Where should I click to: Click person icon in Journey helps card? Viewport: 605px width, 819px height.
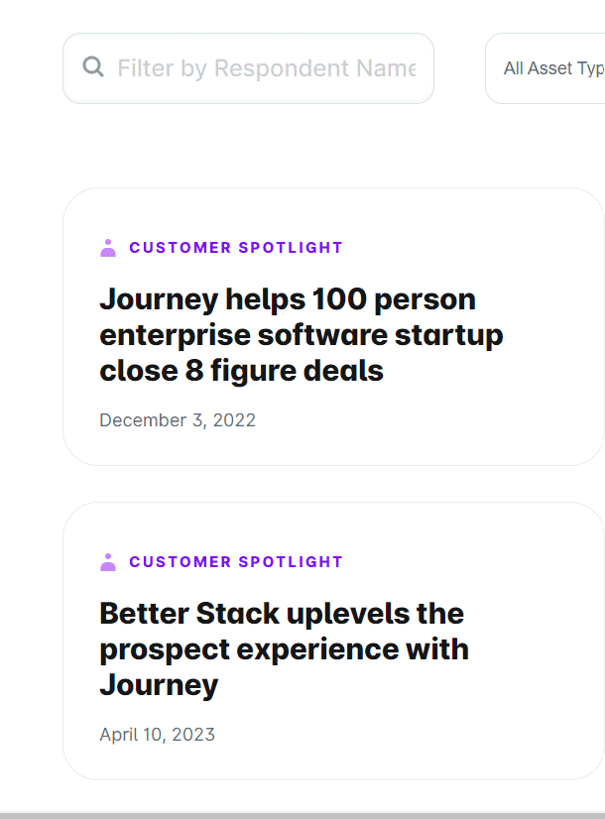coord(108,248)
